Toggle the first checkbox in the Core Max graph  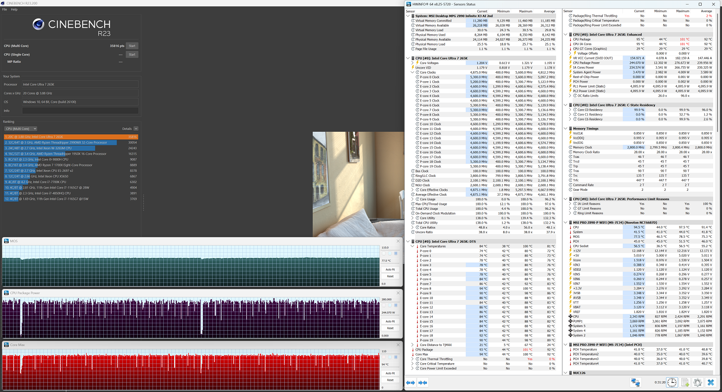pos(384,357)
